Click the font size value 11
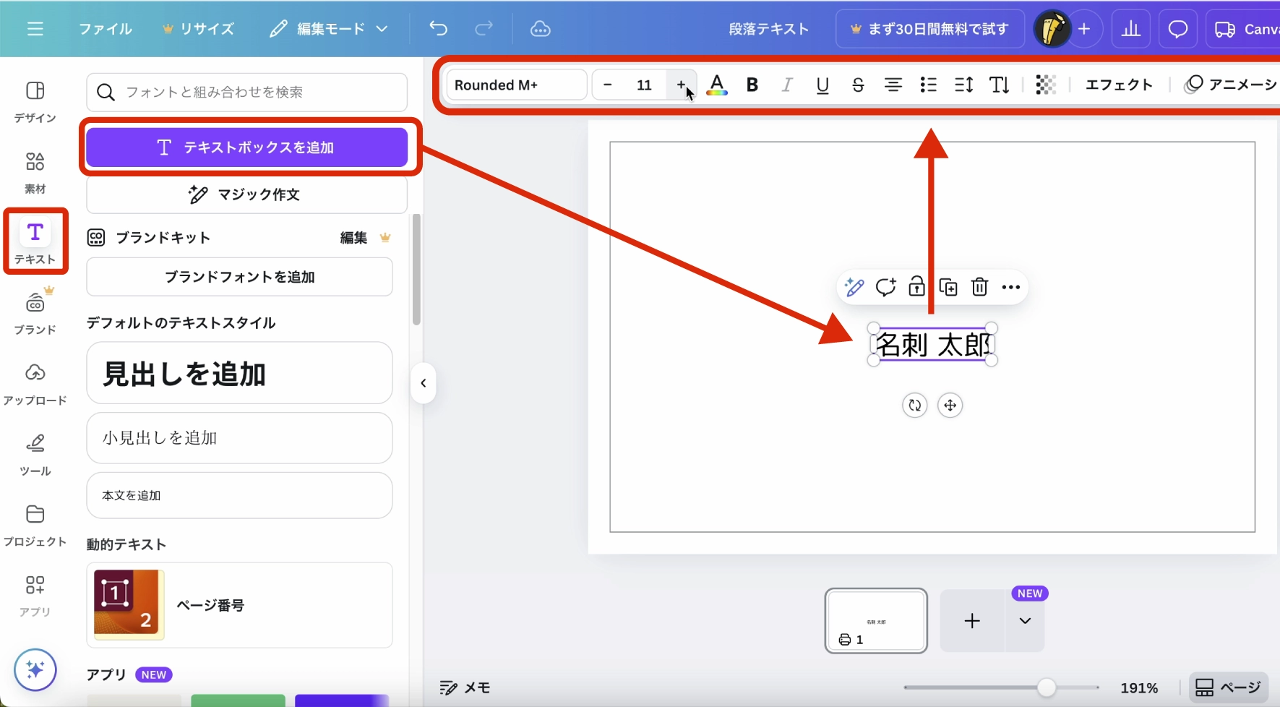Viewport: 1280px width, 707px height. [x=644, y=85]
